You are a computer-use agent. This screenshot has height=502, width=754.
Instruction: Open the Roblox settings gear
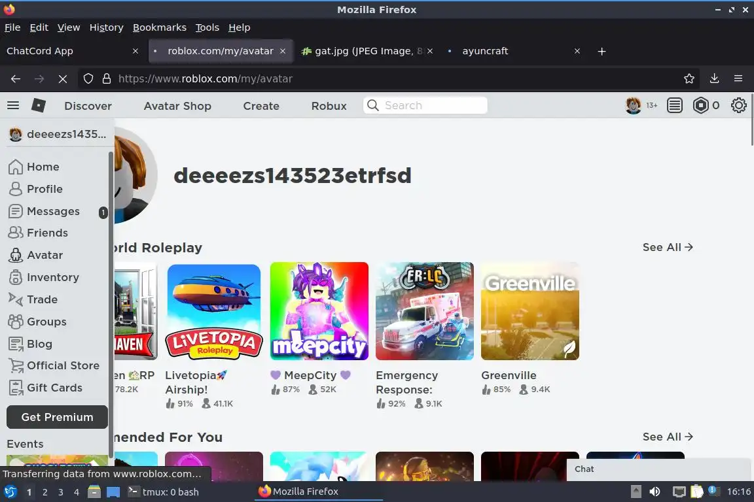click(x=738, y=105)
